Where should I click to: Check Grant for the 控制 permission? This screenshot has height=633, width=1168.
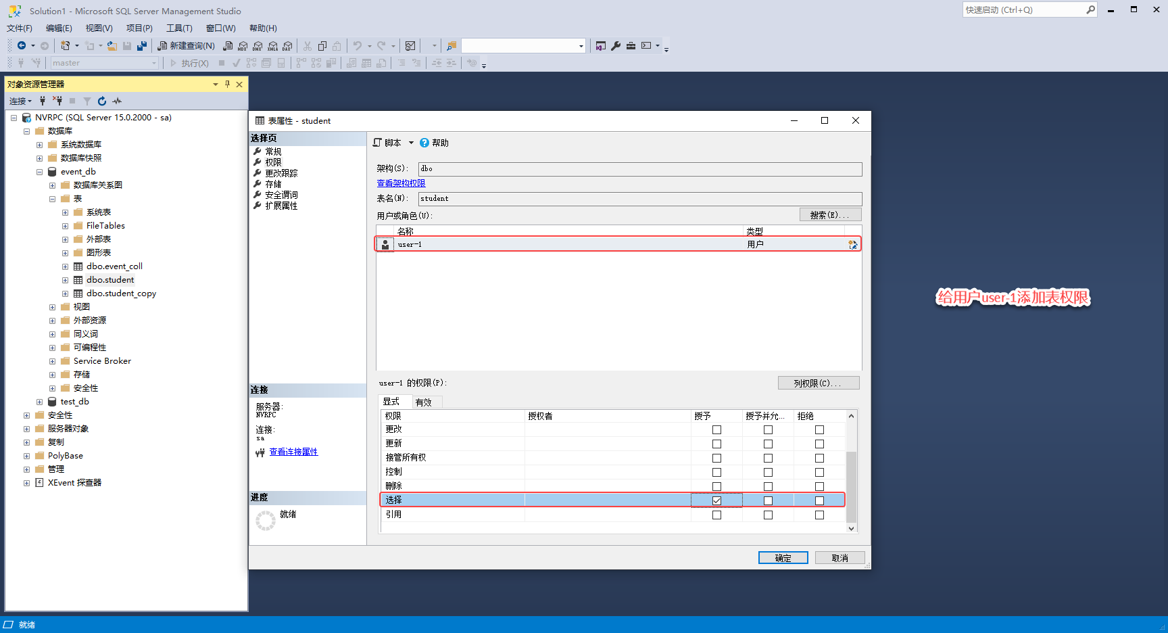pyautogui.click(x=716, y=473)
